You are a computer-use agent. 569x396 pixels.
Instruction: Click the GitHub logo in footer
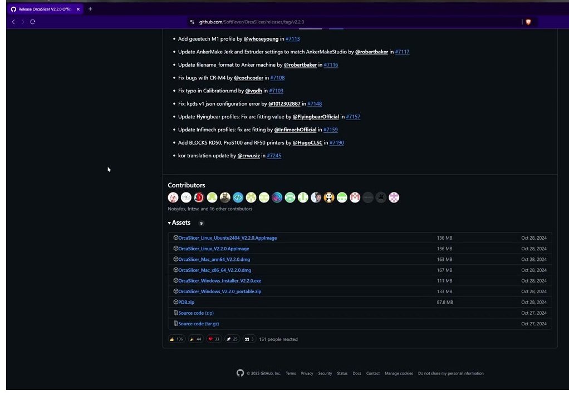point(240,373)
